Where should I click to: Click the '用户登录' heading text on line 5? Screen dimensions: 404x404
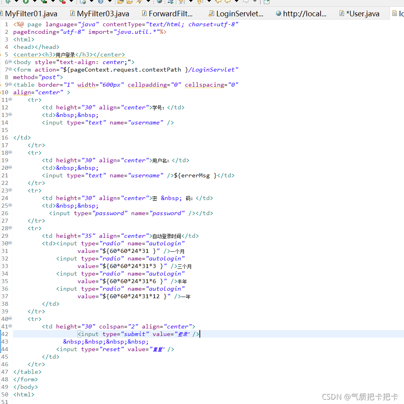[x=66, y=55]
